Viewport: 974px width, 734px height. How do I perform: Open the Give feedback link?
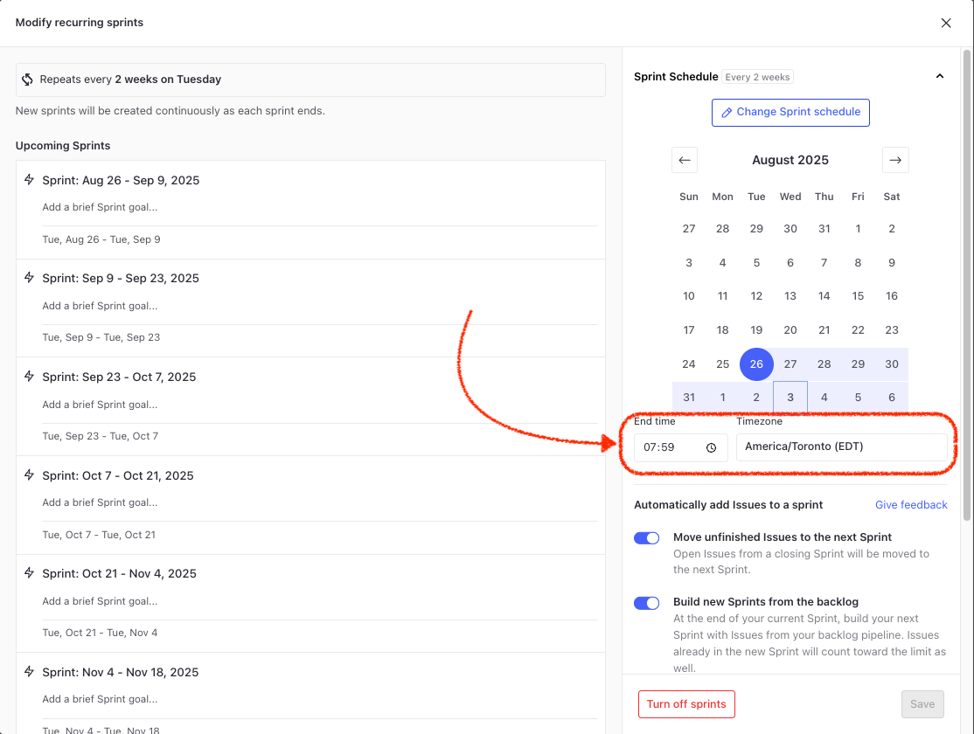click(x=911, y=505)
